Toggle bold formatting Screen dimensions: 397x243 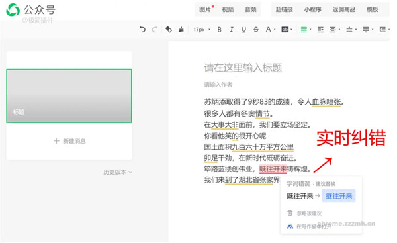click(220, 30)
